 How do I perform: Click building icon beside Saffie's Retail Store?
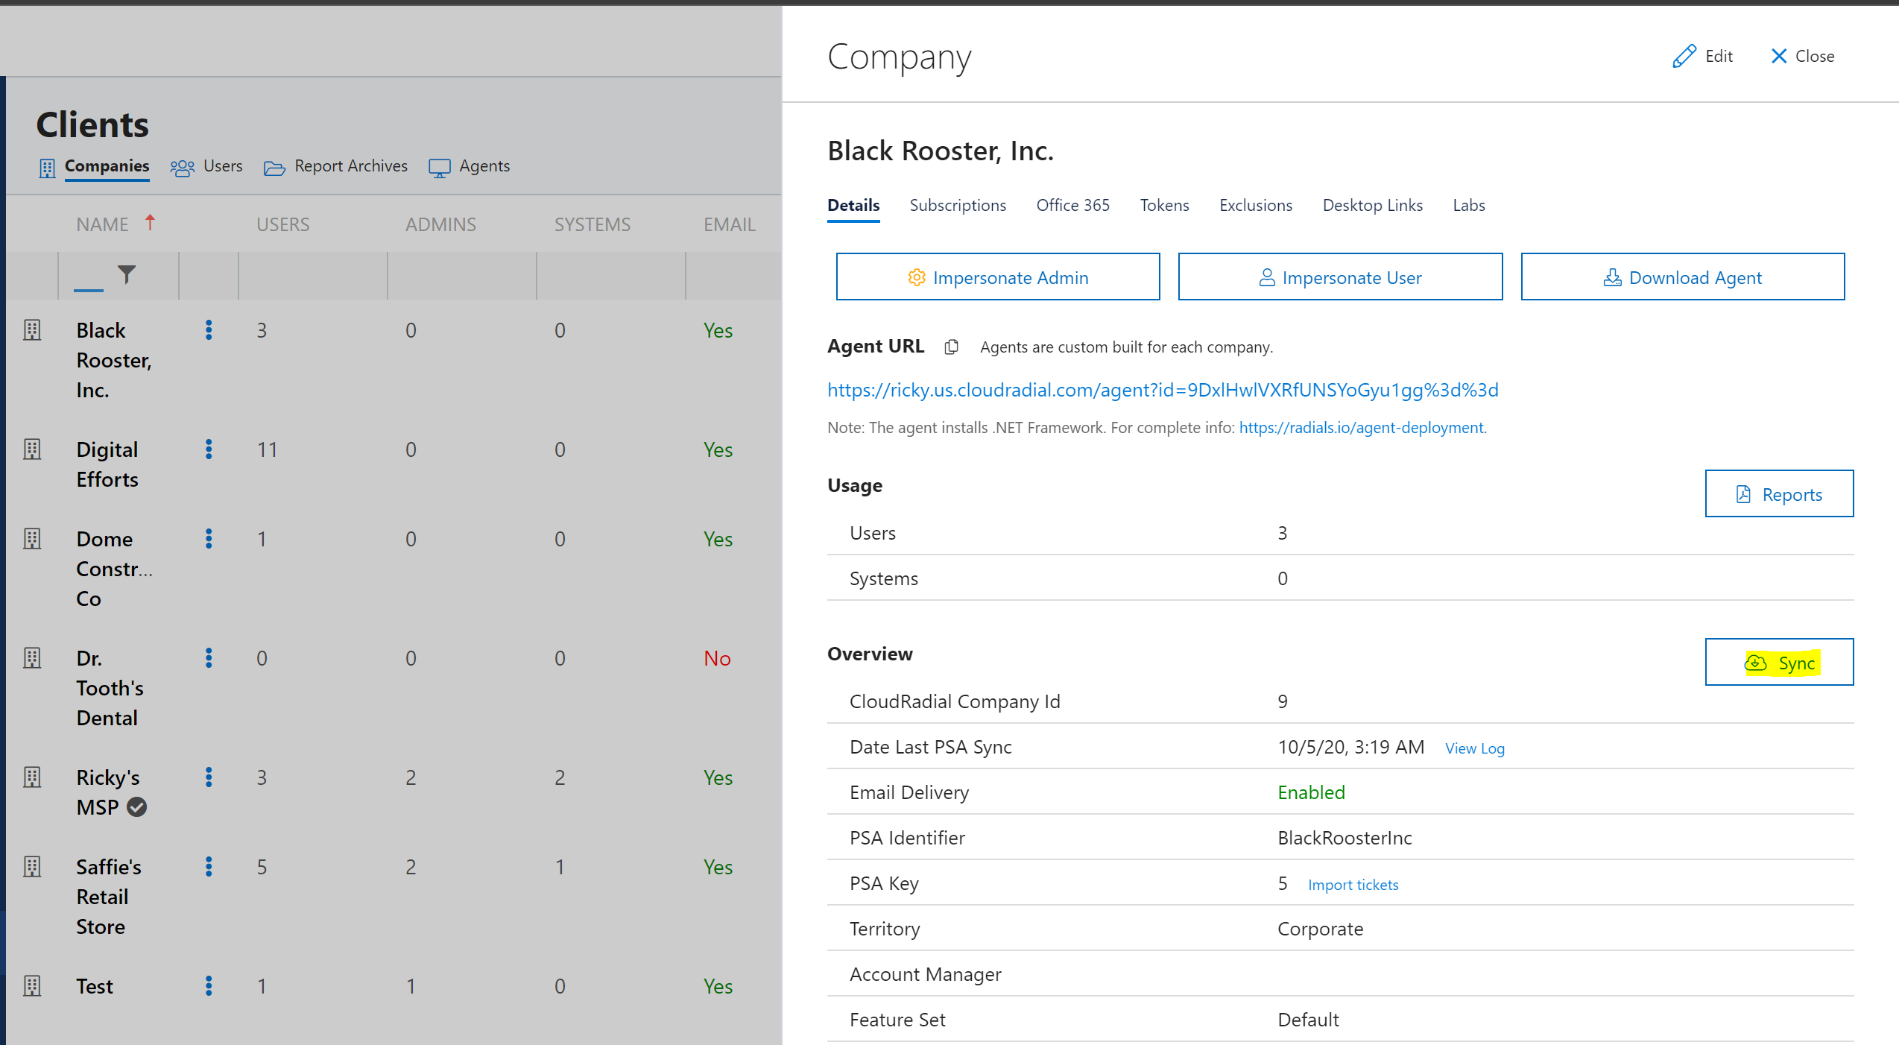pyautogui.click(x=32, y=867)
